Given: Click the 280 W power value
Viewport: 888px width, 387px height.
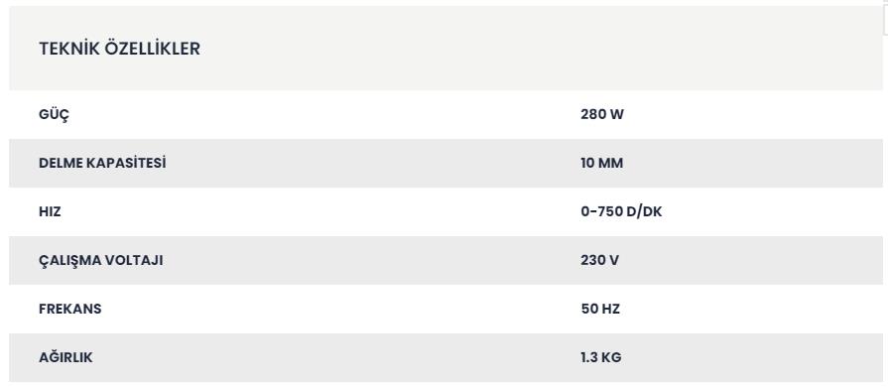Looking at the screenshot, I should point(602,114).
